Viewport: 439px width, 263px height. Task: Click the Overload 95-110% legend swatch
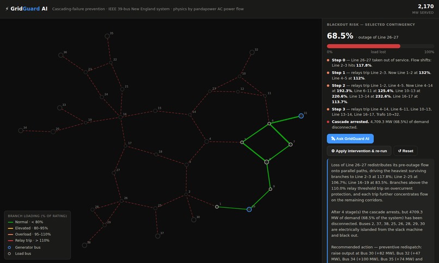pyautogui.click(x=11, y=235)
